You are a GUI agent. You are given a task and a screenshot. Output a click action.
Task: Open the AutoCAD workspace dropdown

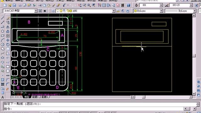pyautogui.click(x=36, y=11)
